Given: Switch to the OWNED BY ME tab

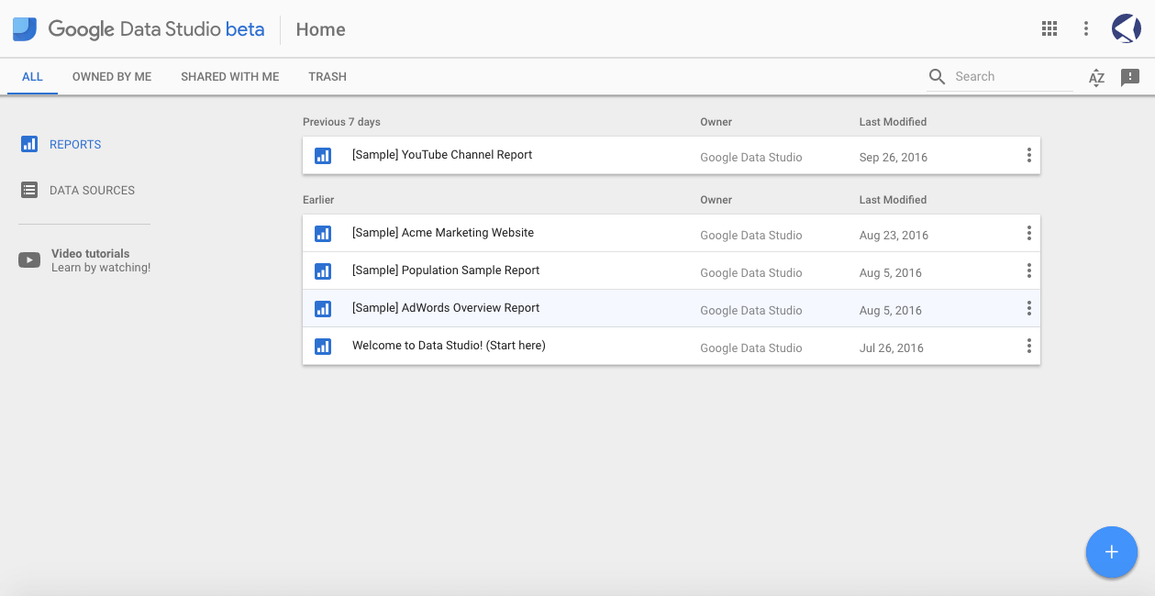Looking at the screenshot, I should [112, 77].
